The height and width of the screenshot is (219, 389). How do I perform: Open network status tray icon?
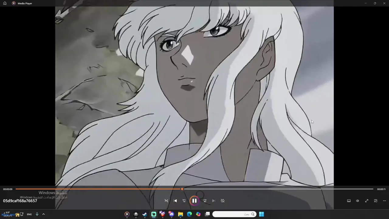coord(22,214)
